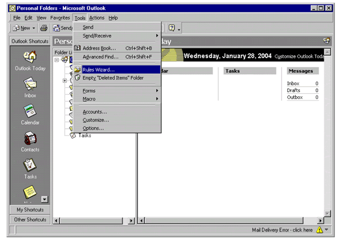Select the Tasks folder in folder list

[85, 135]
